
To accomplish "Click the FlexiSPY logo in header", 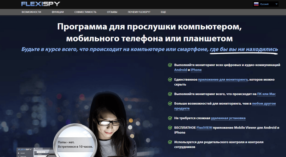I will coord(40,4).
